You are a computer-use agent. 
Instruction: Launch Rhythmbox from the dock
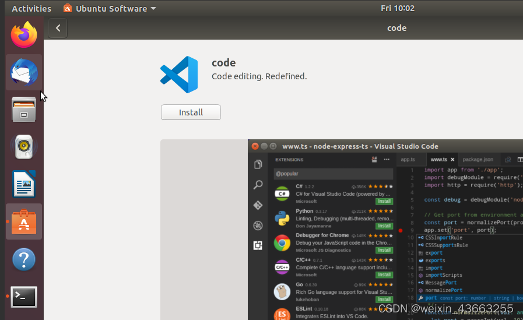click(24, 147)
